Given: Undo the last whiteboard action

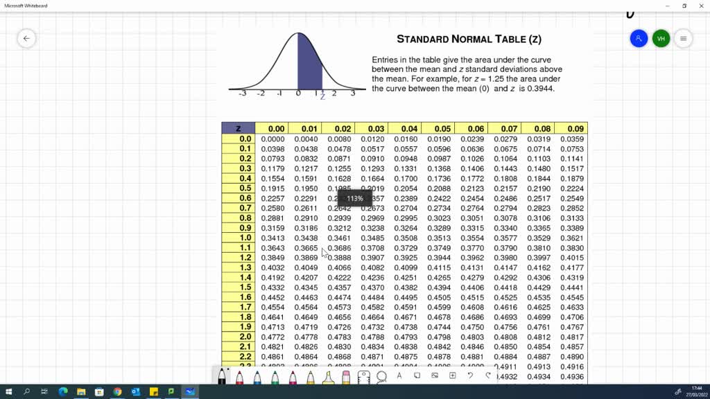Looking at the screenshot, I should (469, 375).
